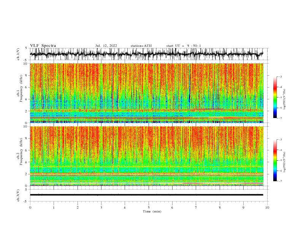Click the time axis tick label '9'
The height and width of the screenshot is (233, 301).
point(243,207)
